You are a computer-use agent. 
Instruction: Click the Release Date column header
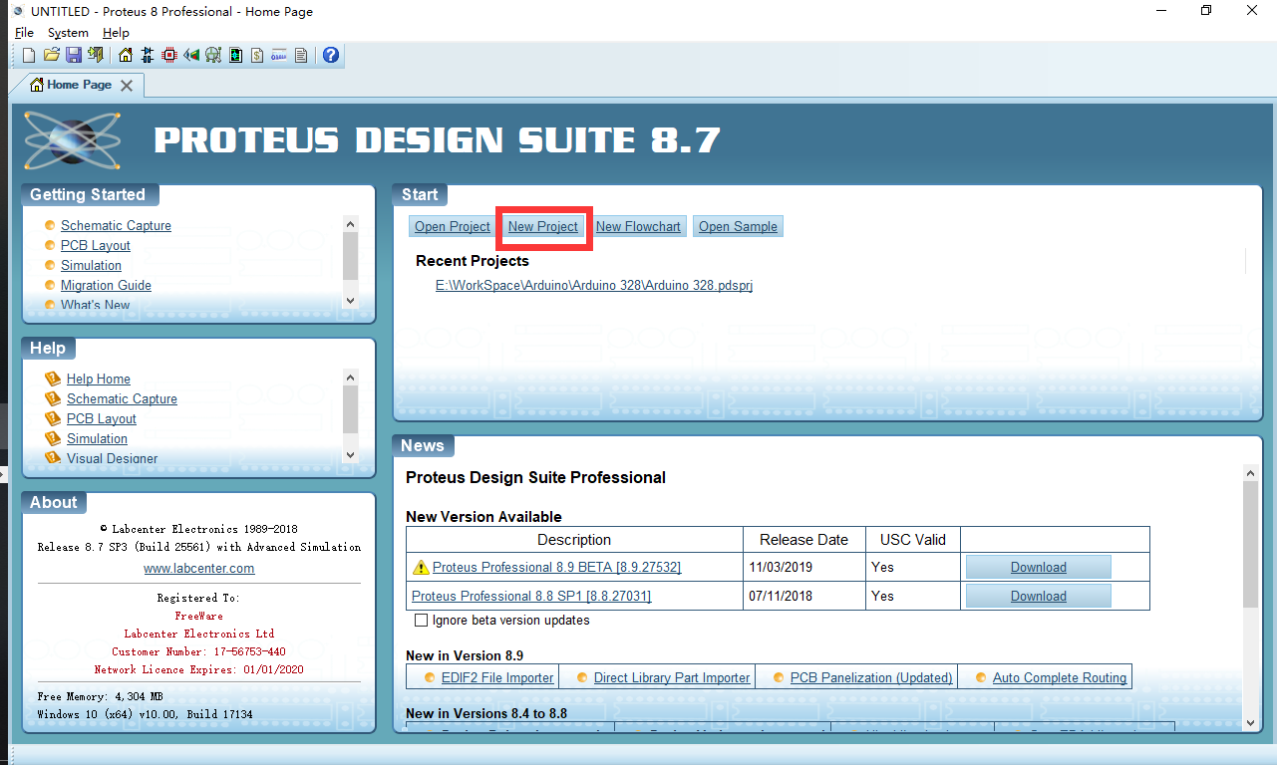(x=803, y=539)
